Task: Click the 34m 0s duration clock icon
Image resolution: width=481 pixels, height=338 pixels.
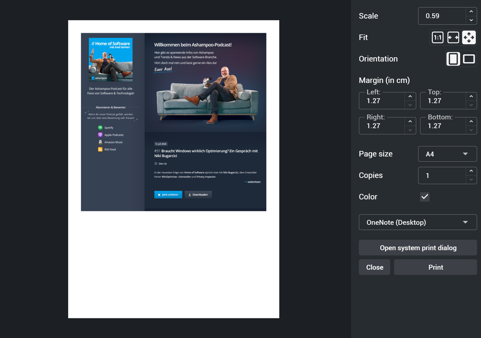Action: [x=156, y=164]
